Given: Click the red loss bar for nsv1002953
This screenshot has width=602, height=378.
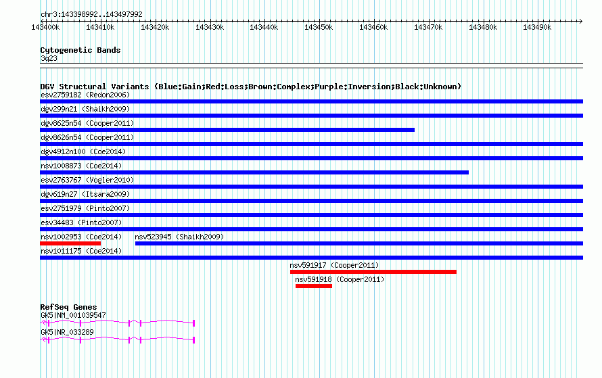Looking at the screenshot, I should pyautogui.click(x=70, y=243).
